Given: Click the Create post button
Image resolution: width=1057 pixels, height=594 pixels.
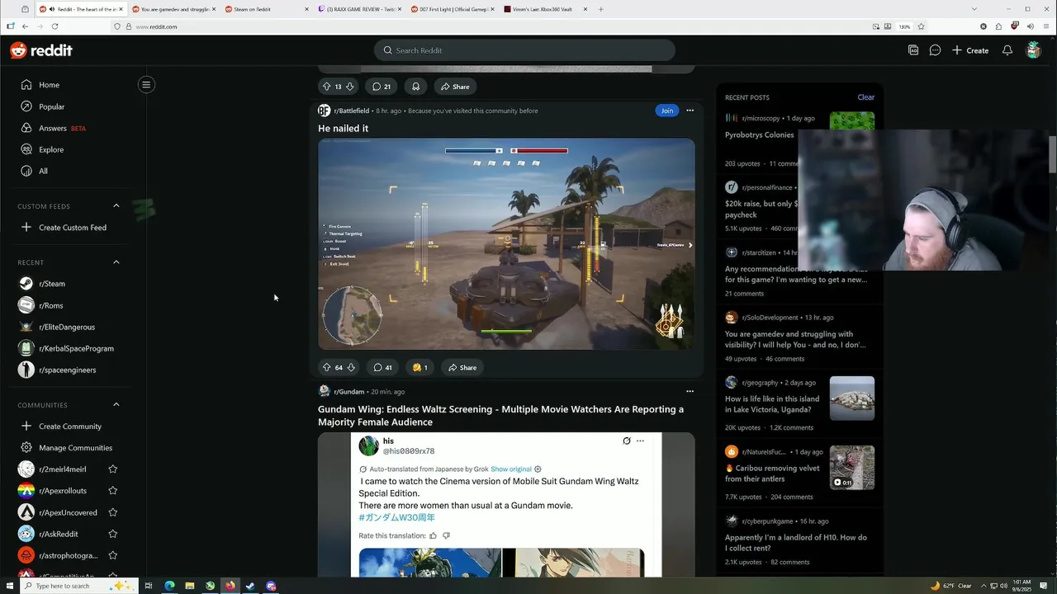Looking at the screenshot, I should pyautogui.click(x=970, y=50).
